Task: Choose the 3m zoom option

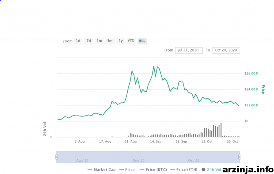Action: point(110,41)
